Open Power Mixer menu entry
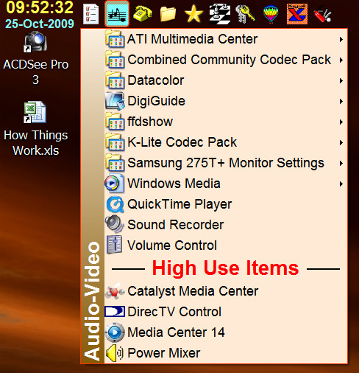The height and width of the screenshot is (373, 359). point(226,353)
